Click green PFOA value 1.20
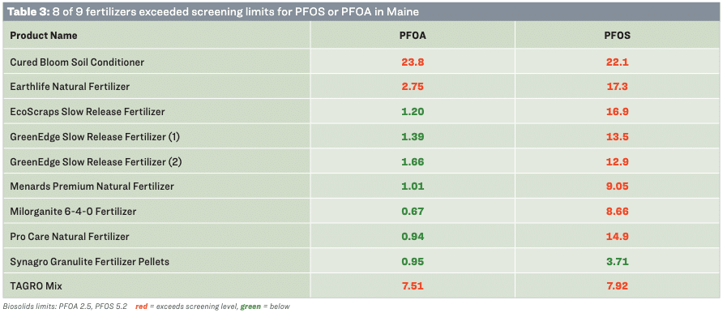Screen dimensions: 727x313 413,112
